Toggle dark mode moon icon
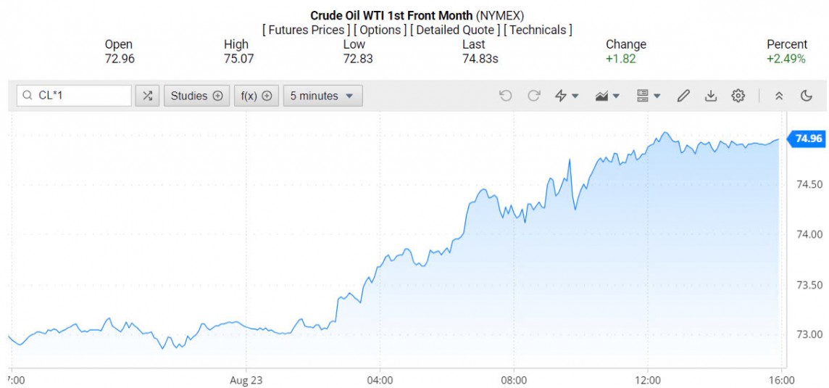 click(x=806, y=96)
